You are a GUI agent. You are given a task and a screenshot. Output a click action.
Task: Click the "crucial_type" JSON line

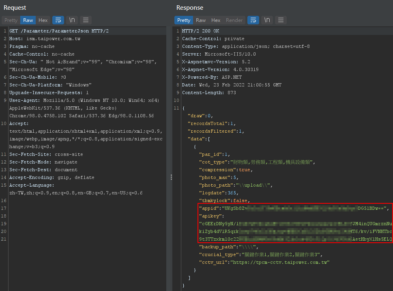261,254
